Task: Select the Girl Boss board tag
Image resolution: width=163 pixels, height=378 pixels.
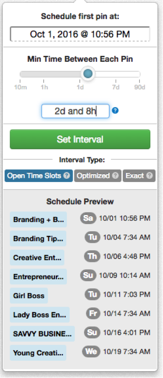Action: 29,296
